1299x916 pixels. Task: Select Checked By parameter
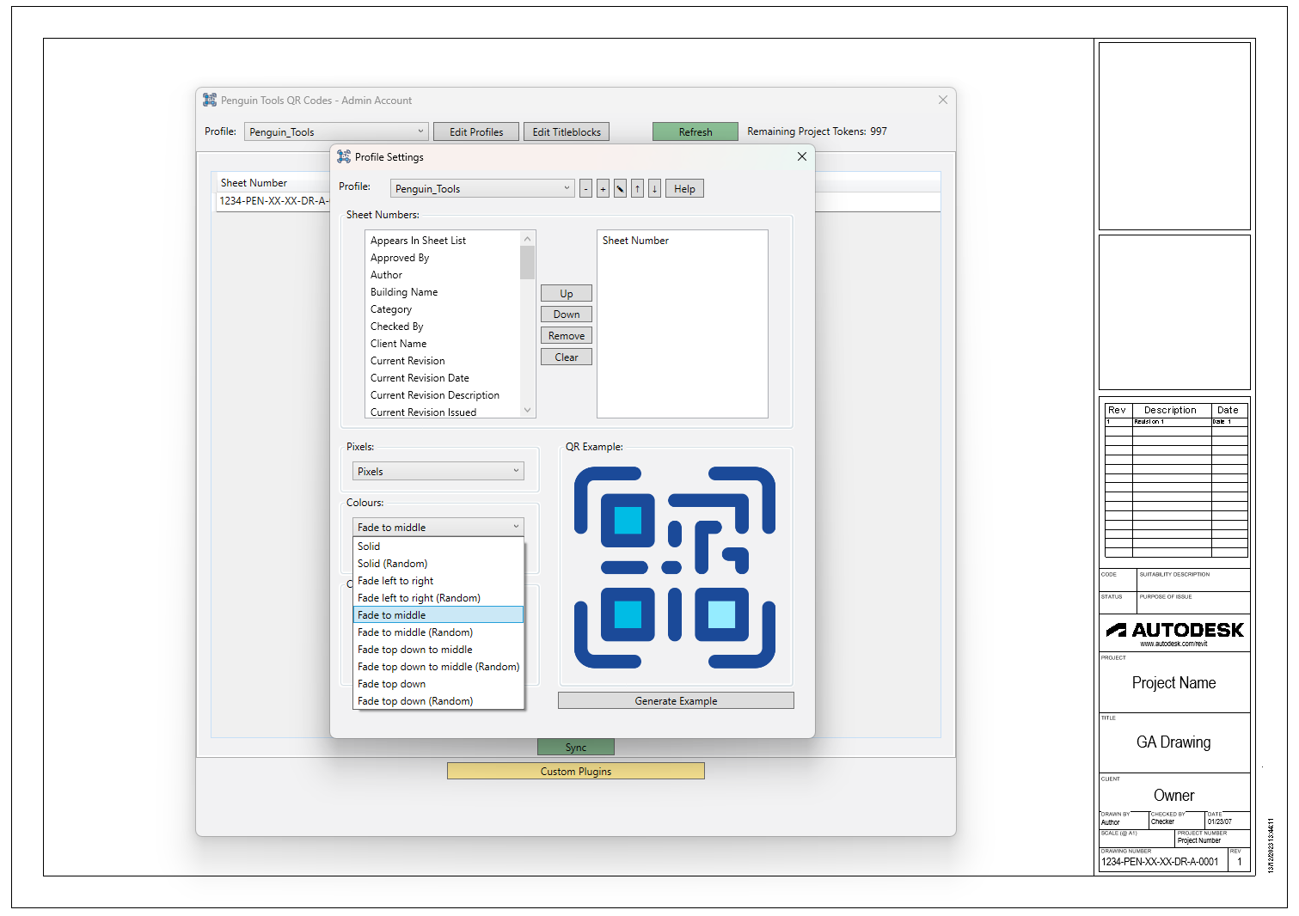coord(443,327)
